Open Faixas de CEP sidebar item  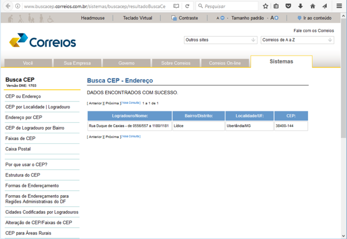click(x=20, y=138)
